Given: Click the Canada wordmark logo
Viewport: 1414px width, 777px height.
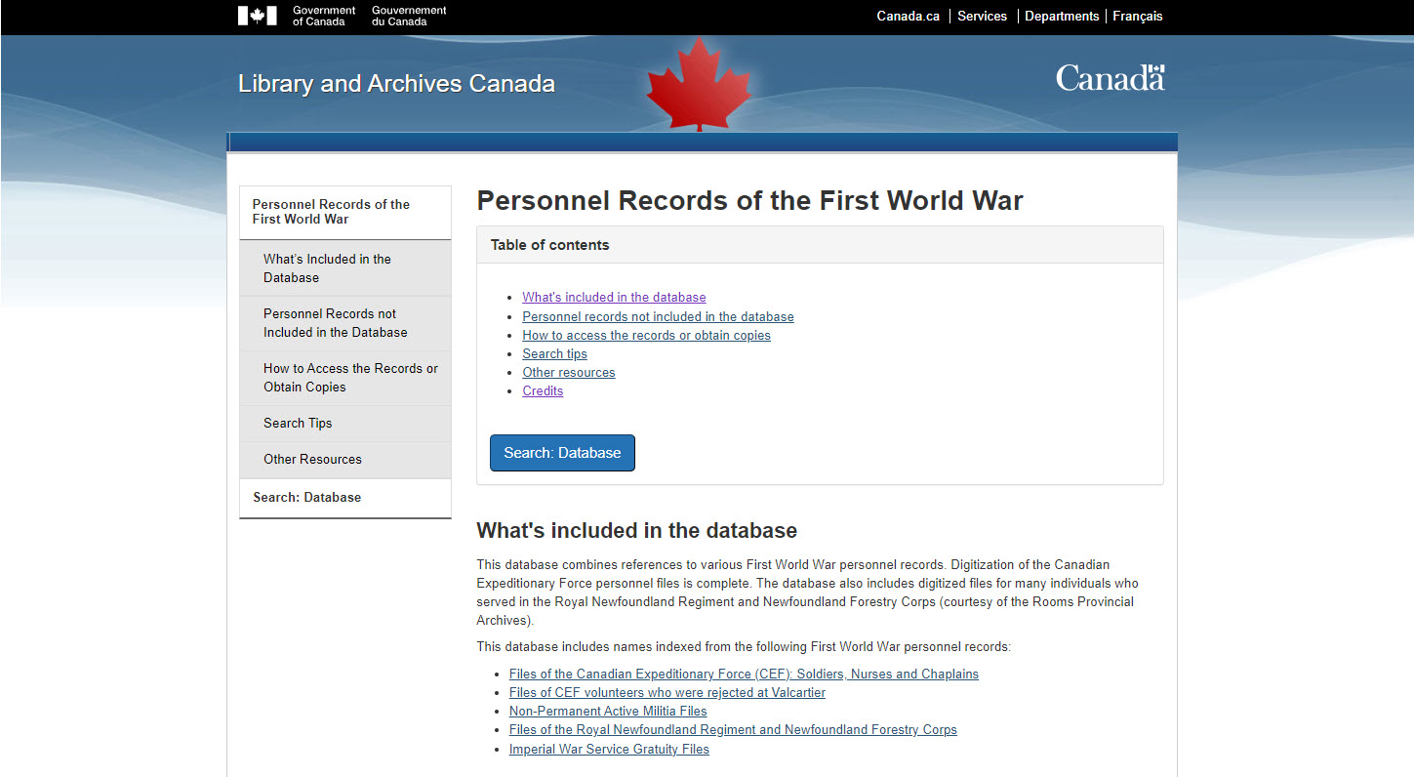Looking at the screenshot, I should pos(1110,78).
